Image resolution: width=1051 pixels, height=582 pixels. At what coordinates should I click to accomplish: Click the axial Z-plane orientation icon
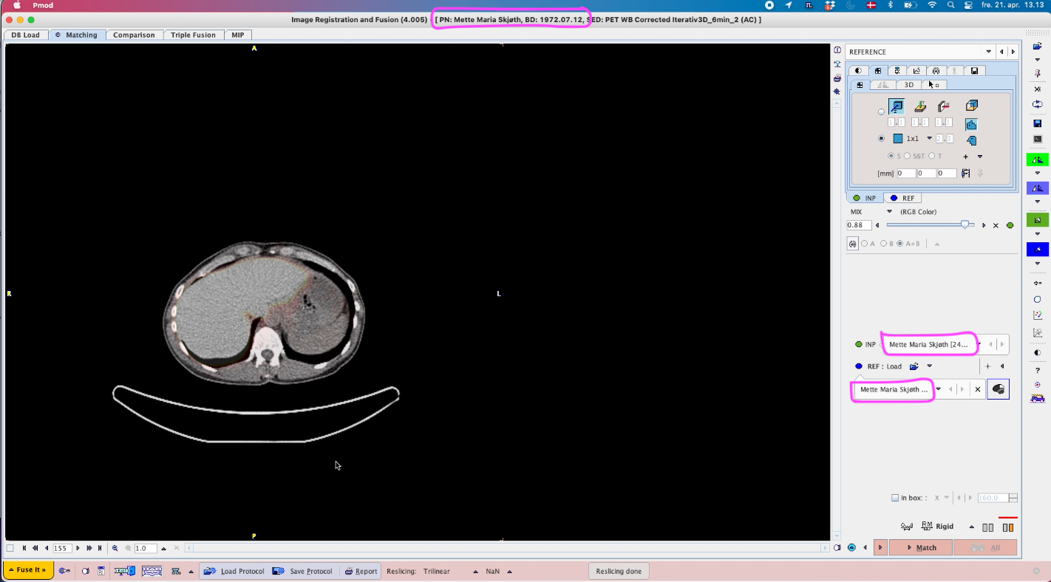[x=896, y=106]
